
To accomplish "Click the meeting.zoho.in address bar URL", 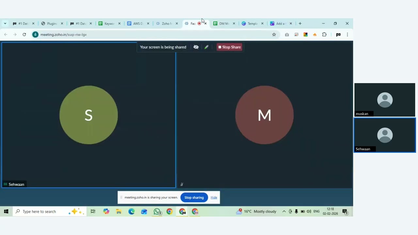I will point(63,35).
